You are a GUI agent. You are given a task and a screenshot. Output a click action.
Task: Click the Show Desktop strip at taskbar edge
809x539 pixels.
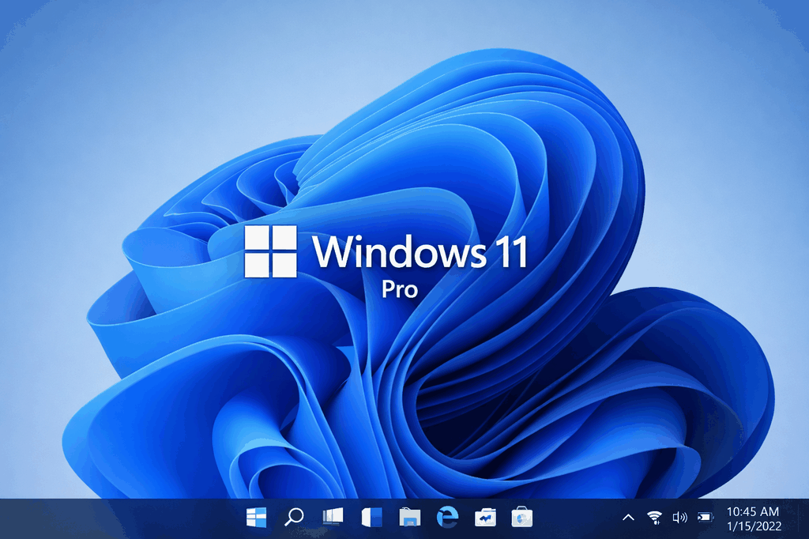[806, 518]
